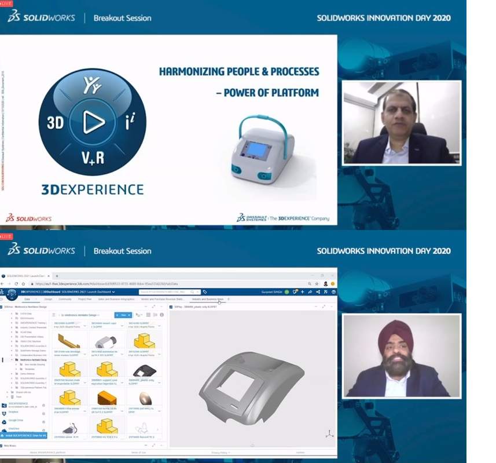Bookmark the page with the star icon

317,284
